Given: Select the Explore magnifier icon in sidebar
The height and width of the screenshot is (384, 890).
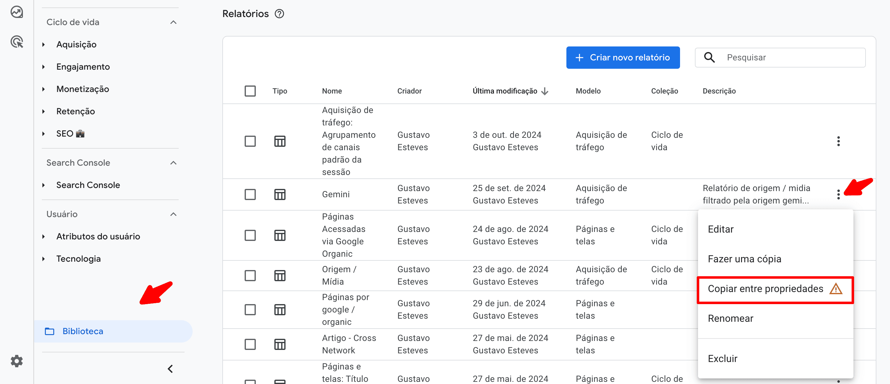Looking at the screenshot, I should click(x=16, y=41).
